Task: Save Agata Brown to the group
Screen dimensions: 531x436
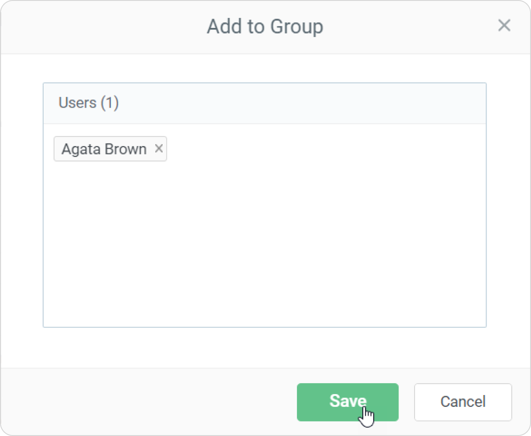Action: coord(347,402)
